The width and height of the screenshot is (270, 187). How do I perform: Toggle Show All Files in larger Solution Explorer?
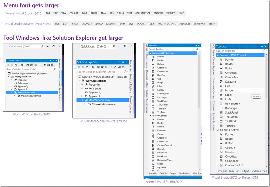pyautogui.click(x=106, y=67)
